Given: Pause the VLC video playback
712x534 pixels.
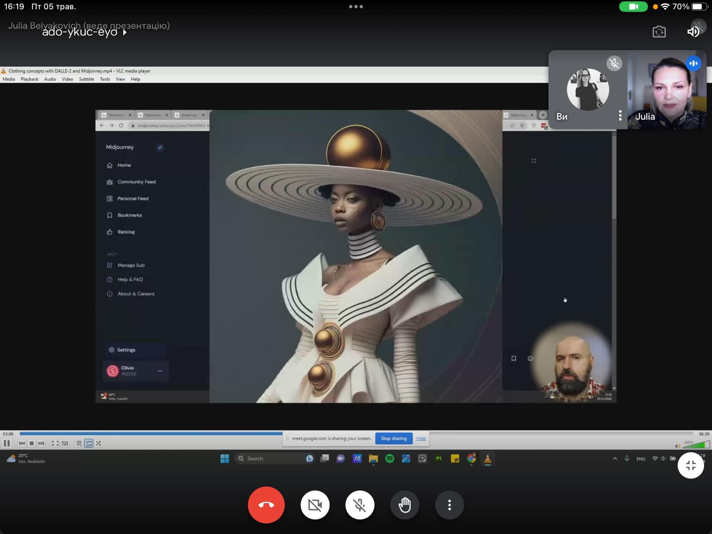Looking at the screenshot, I should tap(7, 443).
